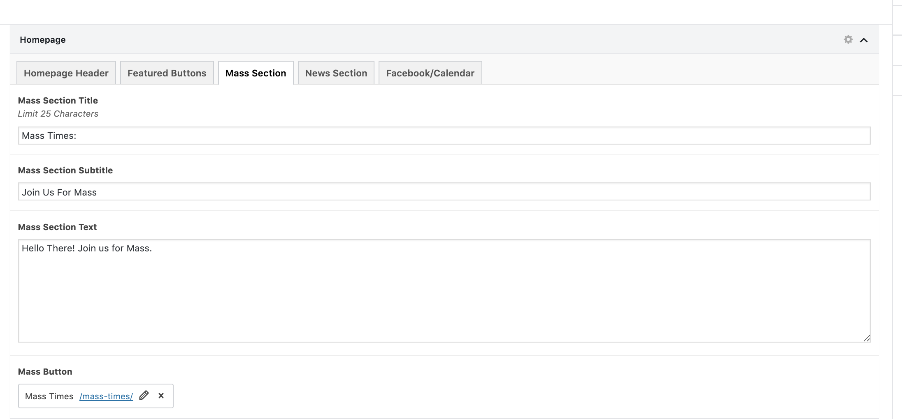The width and height of the screenshot is (902, 419).
Task: Click the textarea resize handle
Action: click(x=867, y=338)
